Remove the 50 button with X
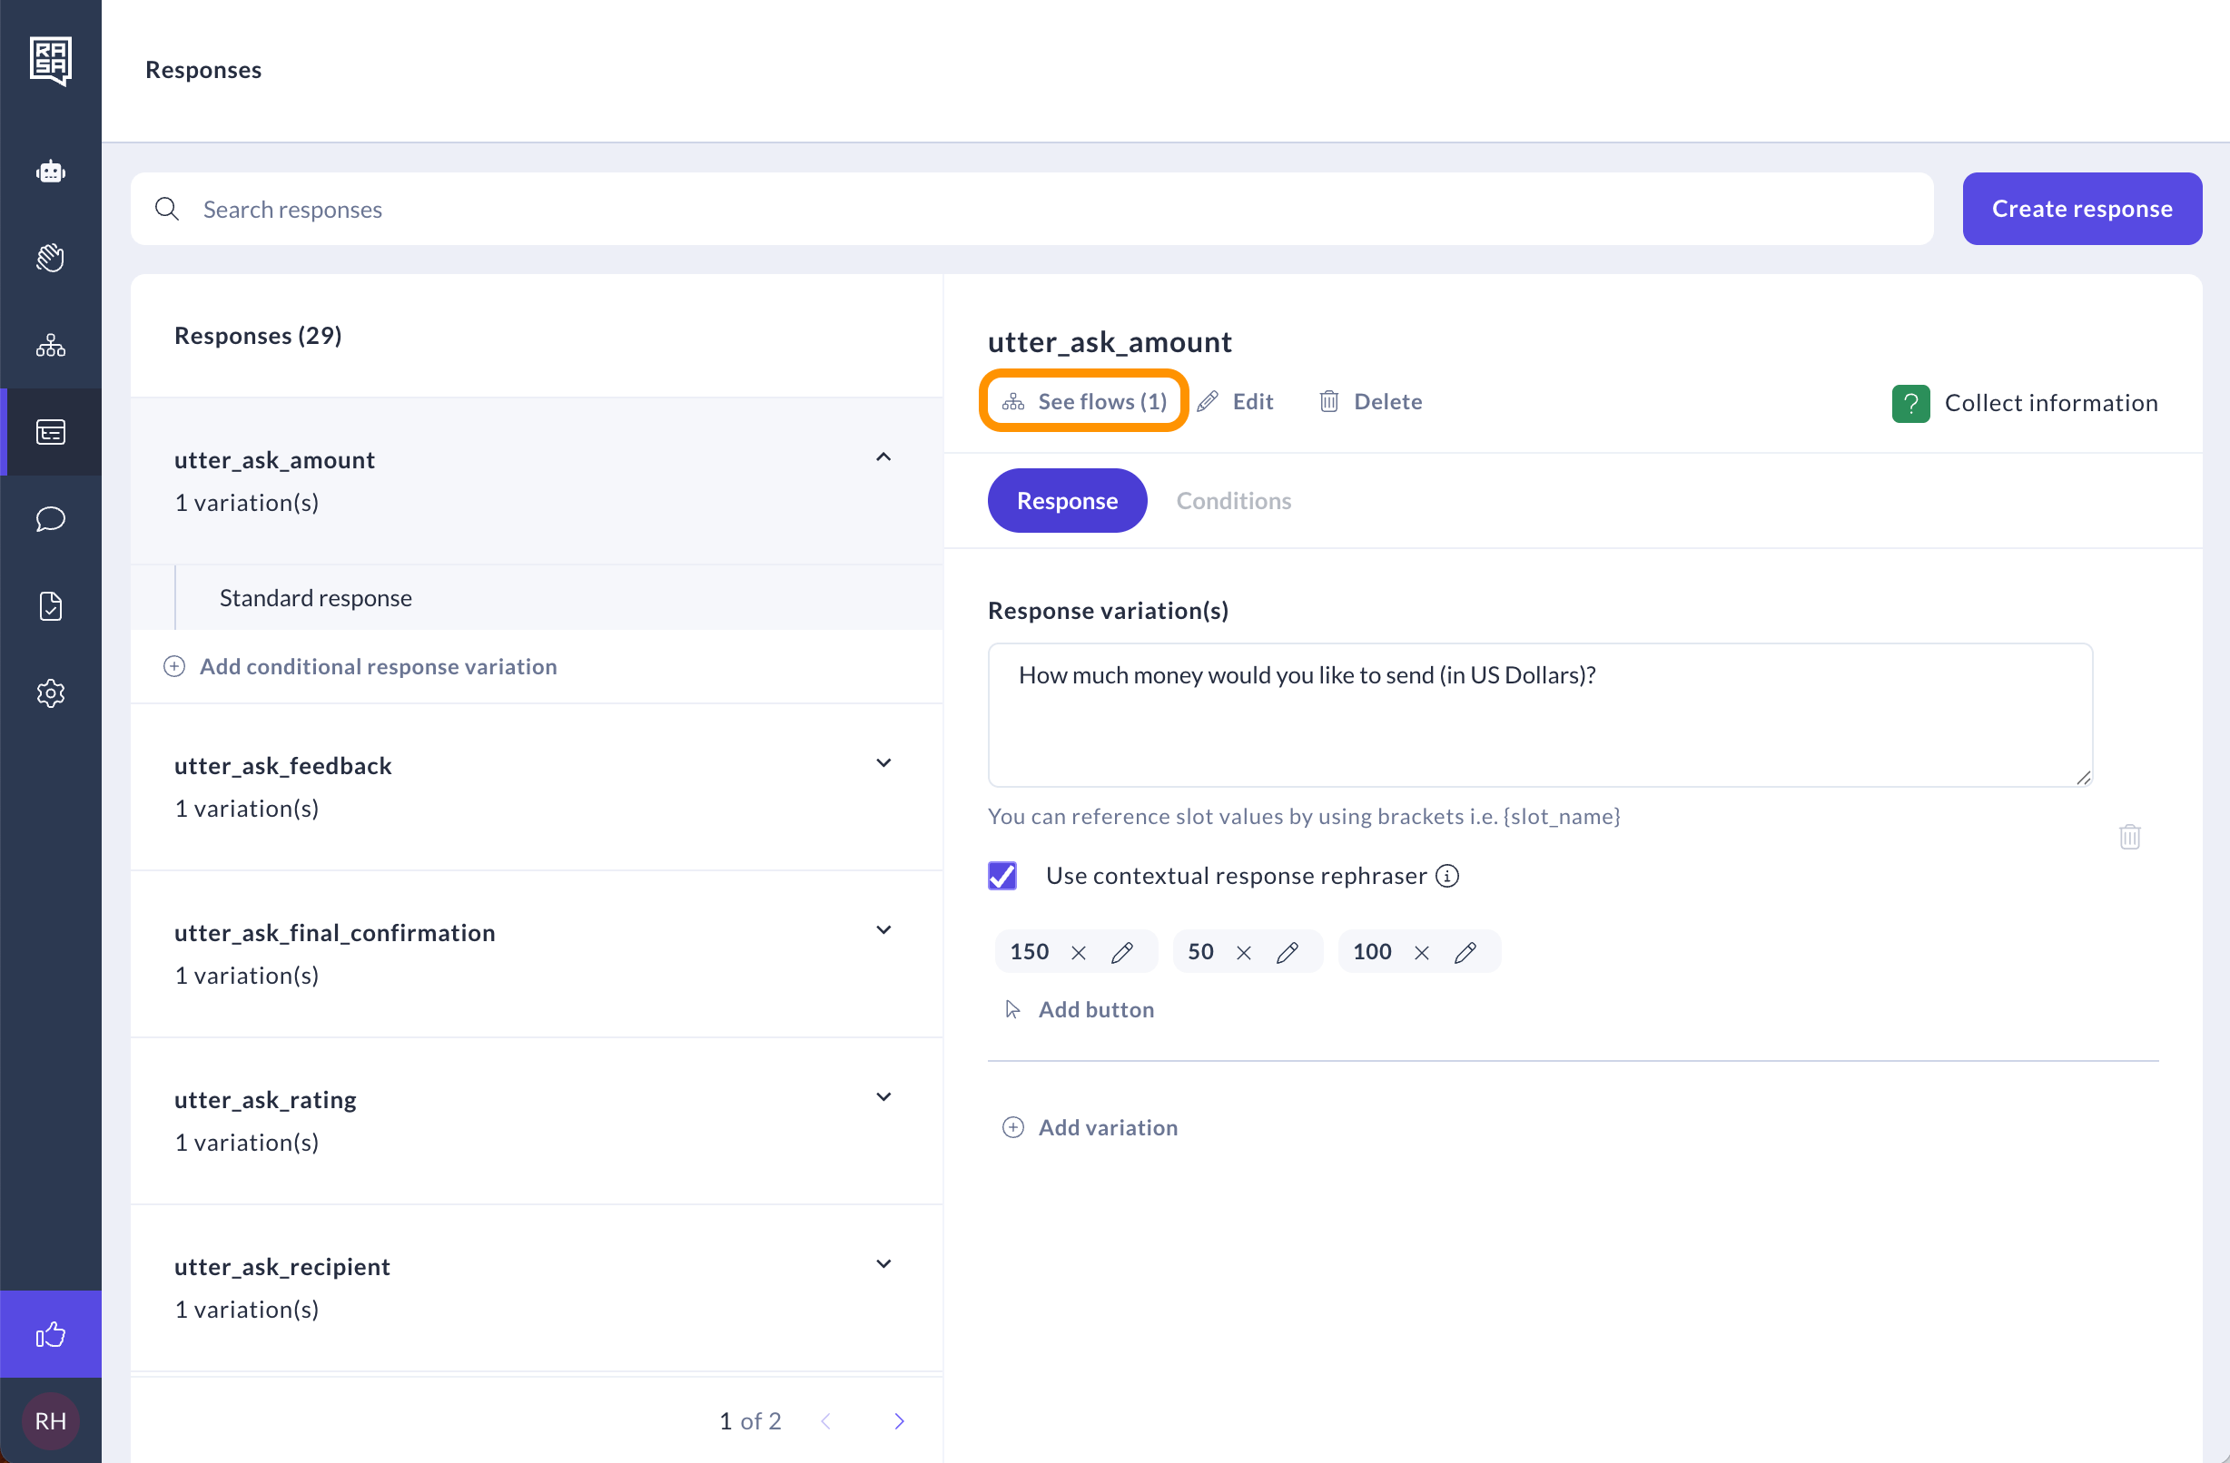 [x=1243, y=953]
